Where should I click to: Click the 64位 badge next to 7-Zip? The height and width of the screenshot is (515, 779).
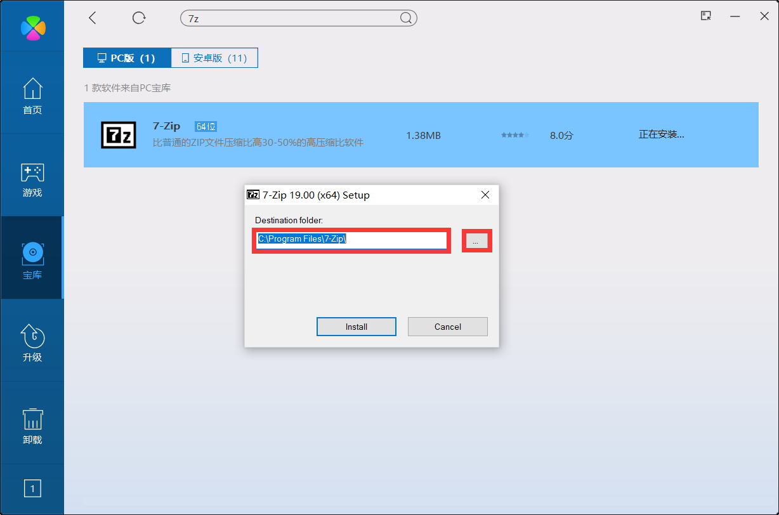pyautogui.click(x=206, y=126)
